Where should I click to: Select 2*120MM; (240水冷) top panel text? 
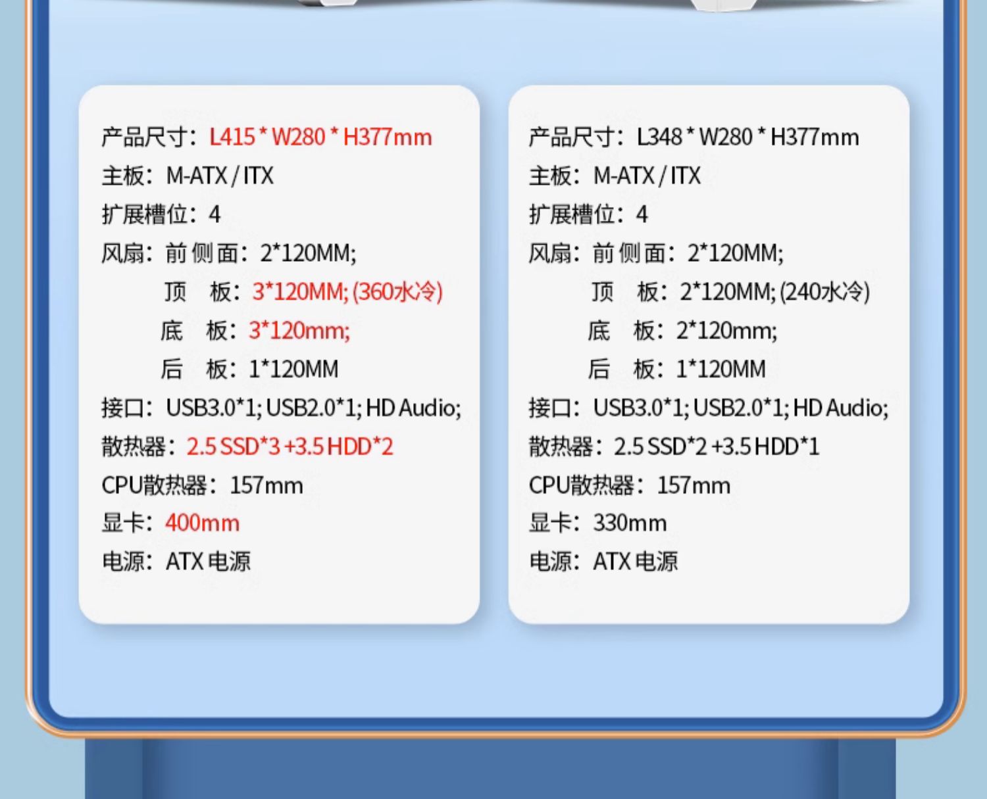pyautogui.click(x=775, y=291)
